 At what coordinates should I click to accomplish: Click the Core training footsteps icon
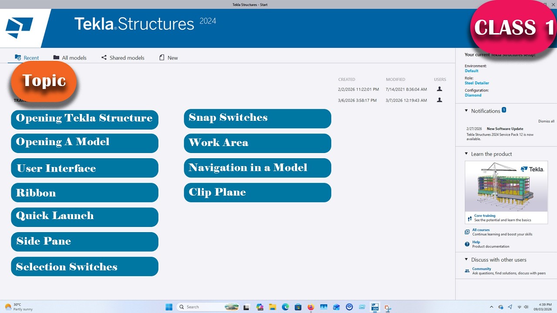(x=469, y=218)
